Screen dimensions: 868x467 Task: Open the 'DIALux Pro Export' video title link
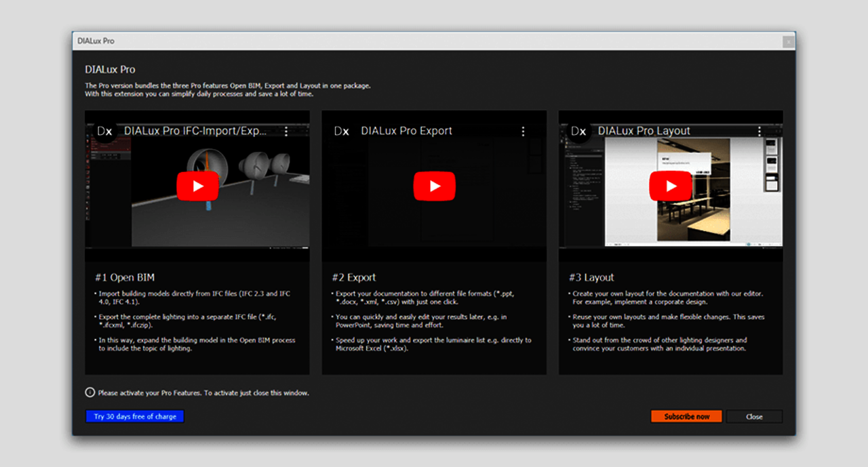point(406,131)
